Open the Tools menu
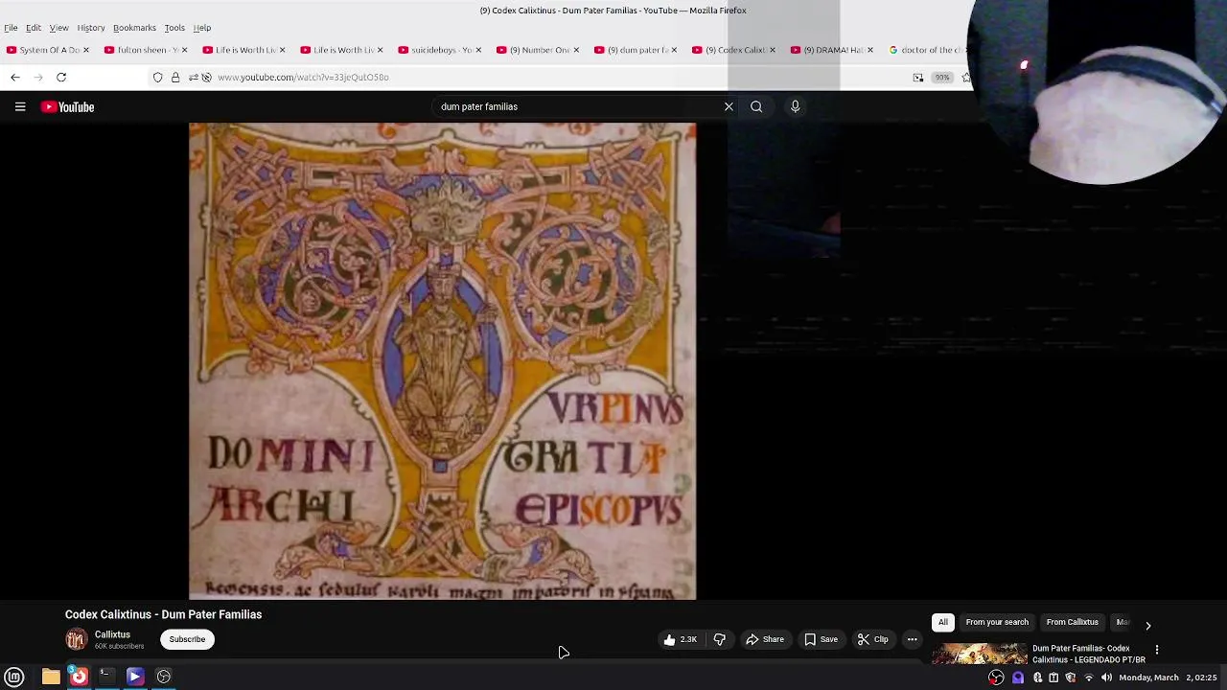 pyautogui.click(x=174, y=28)
